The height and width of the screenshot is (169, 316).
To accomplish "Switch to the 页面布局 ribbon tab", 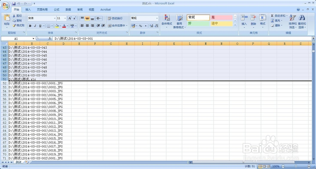I will (x=42, y=9).
